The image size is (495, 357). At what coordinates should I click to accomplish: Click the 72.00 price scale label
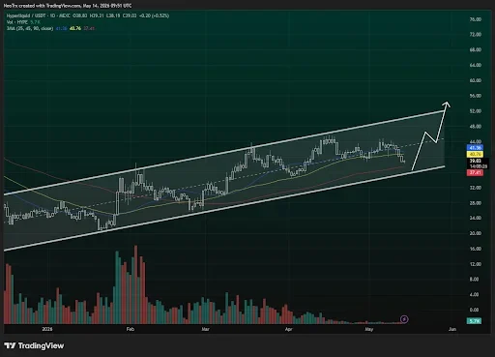coord(476,34)
